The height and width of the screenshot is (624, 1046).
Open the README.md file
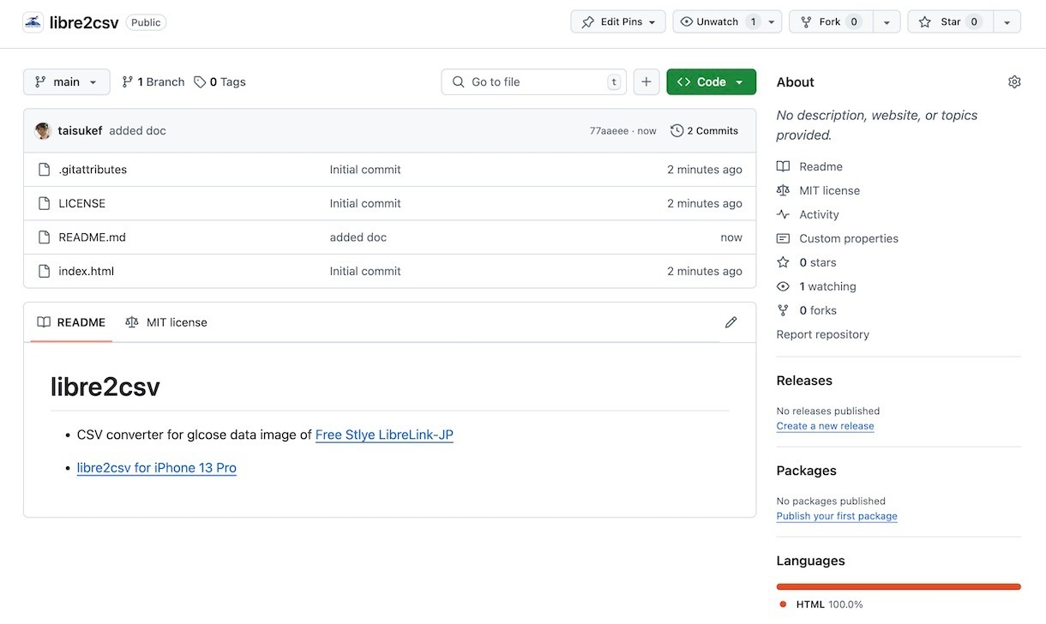point(92,237)
